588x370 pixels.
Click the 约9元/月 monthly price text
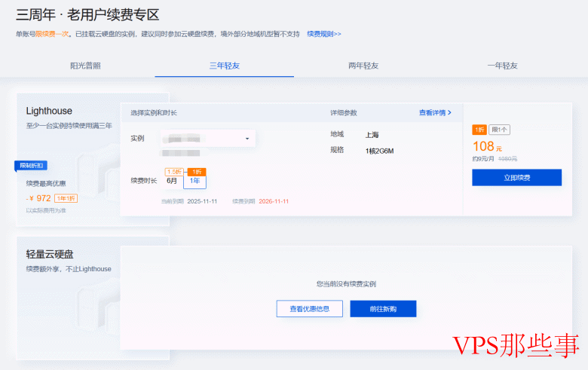pos(483,159)
